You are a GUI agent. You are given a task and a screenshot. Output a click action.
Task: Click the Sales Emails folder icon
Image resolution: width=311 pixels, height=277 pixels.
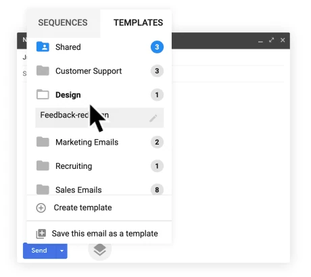[43, 190]
